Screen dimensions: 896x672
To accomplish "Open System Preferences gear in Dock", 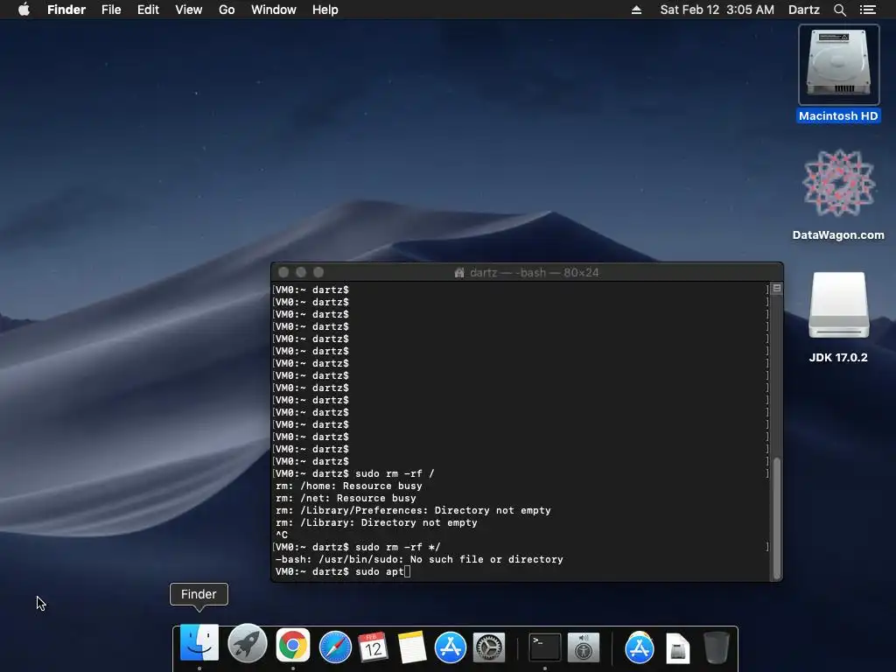I will [x=489, y=647].
